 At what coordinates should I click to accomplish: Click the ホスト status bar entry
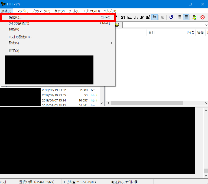(4, 182)
